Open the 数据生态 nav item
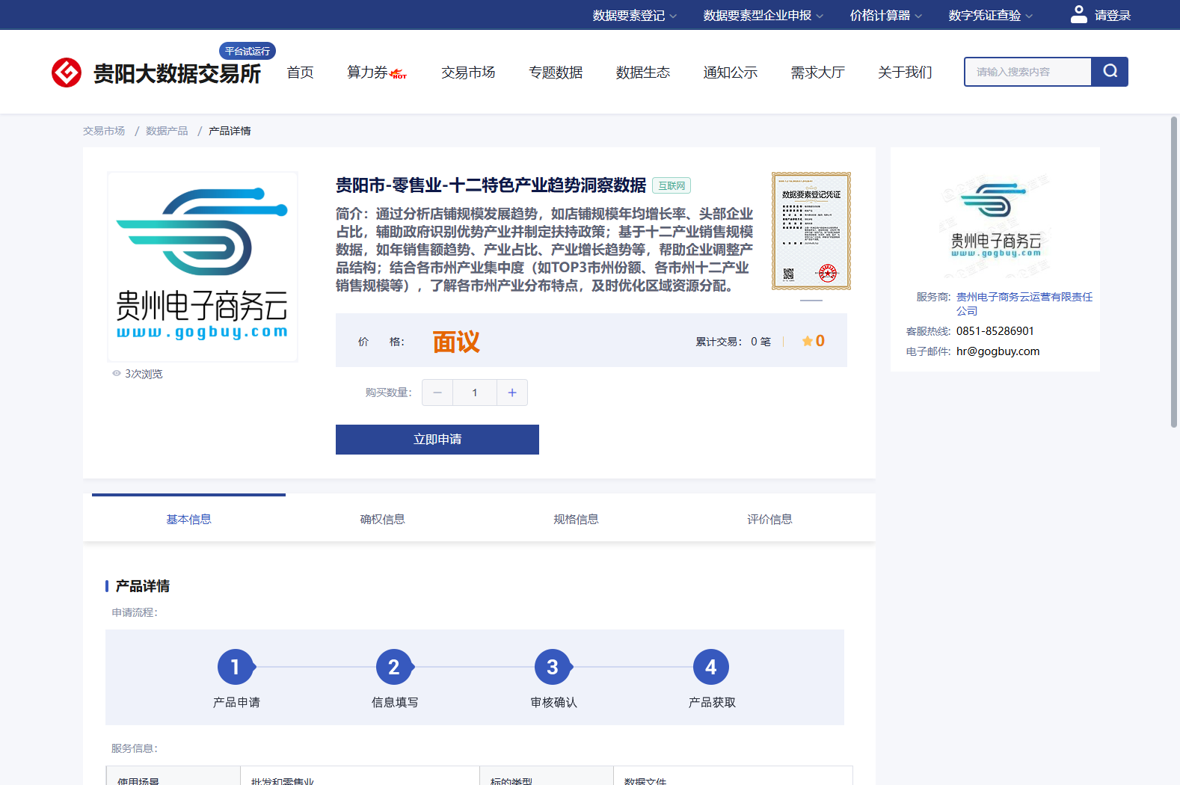The width and height of the screenshot is (1180, 785). tap(643, 73)
